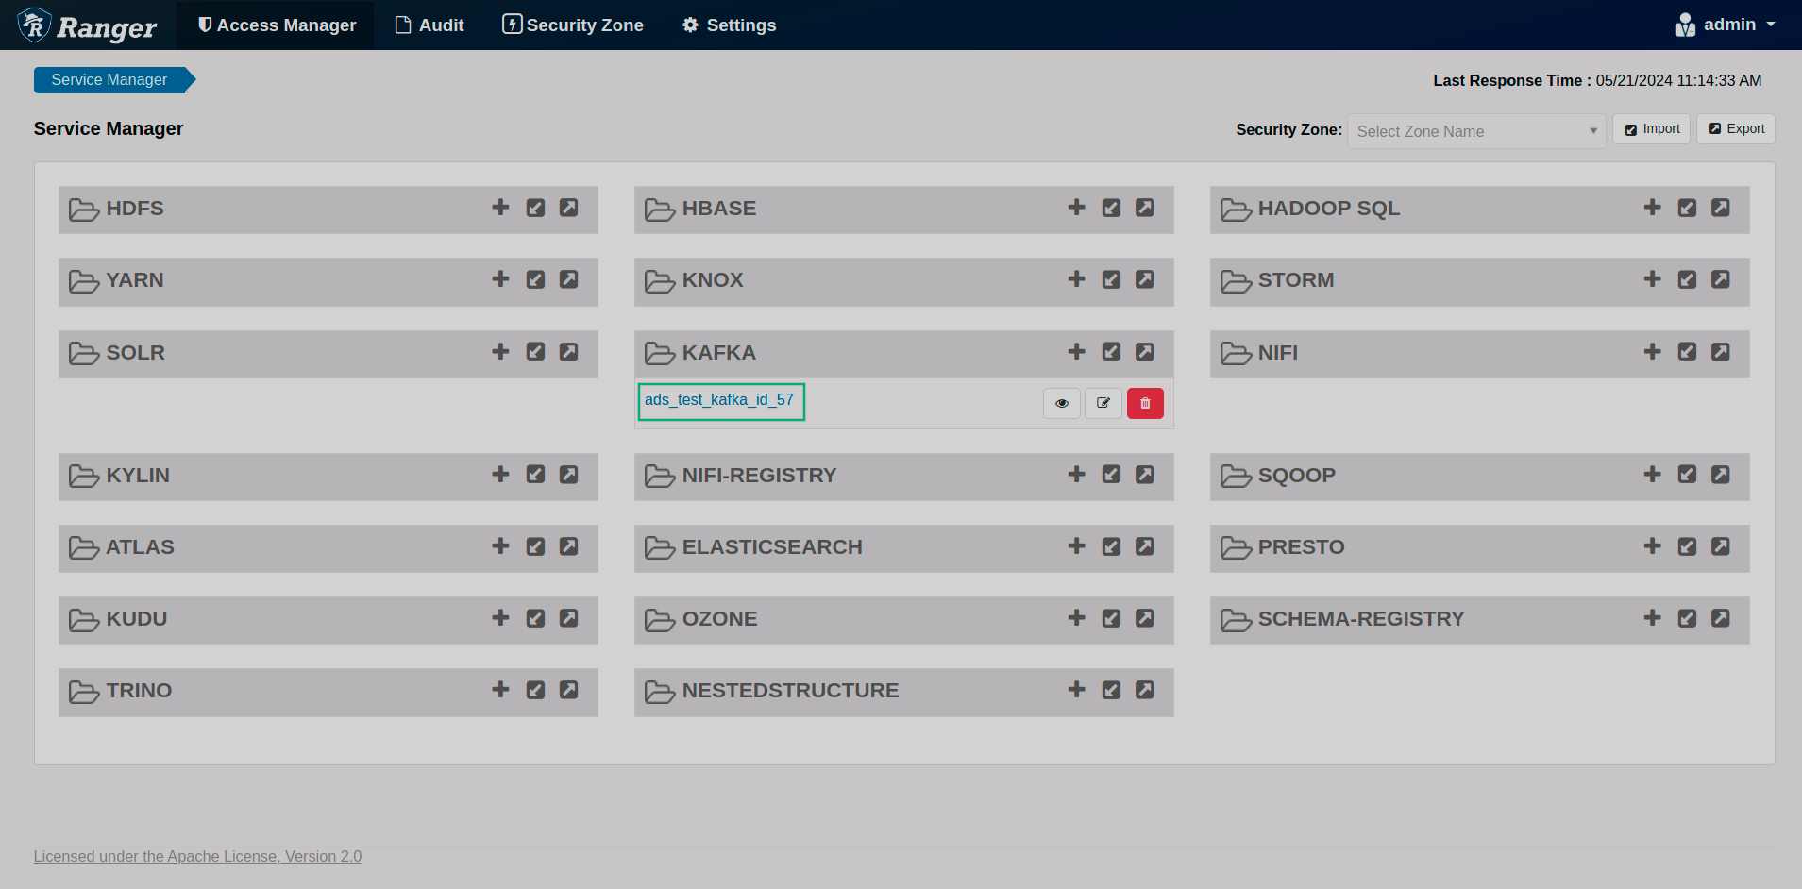Add a new SOLR service
This screenshot has height=889, width=1802.
[500, 352]
